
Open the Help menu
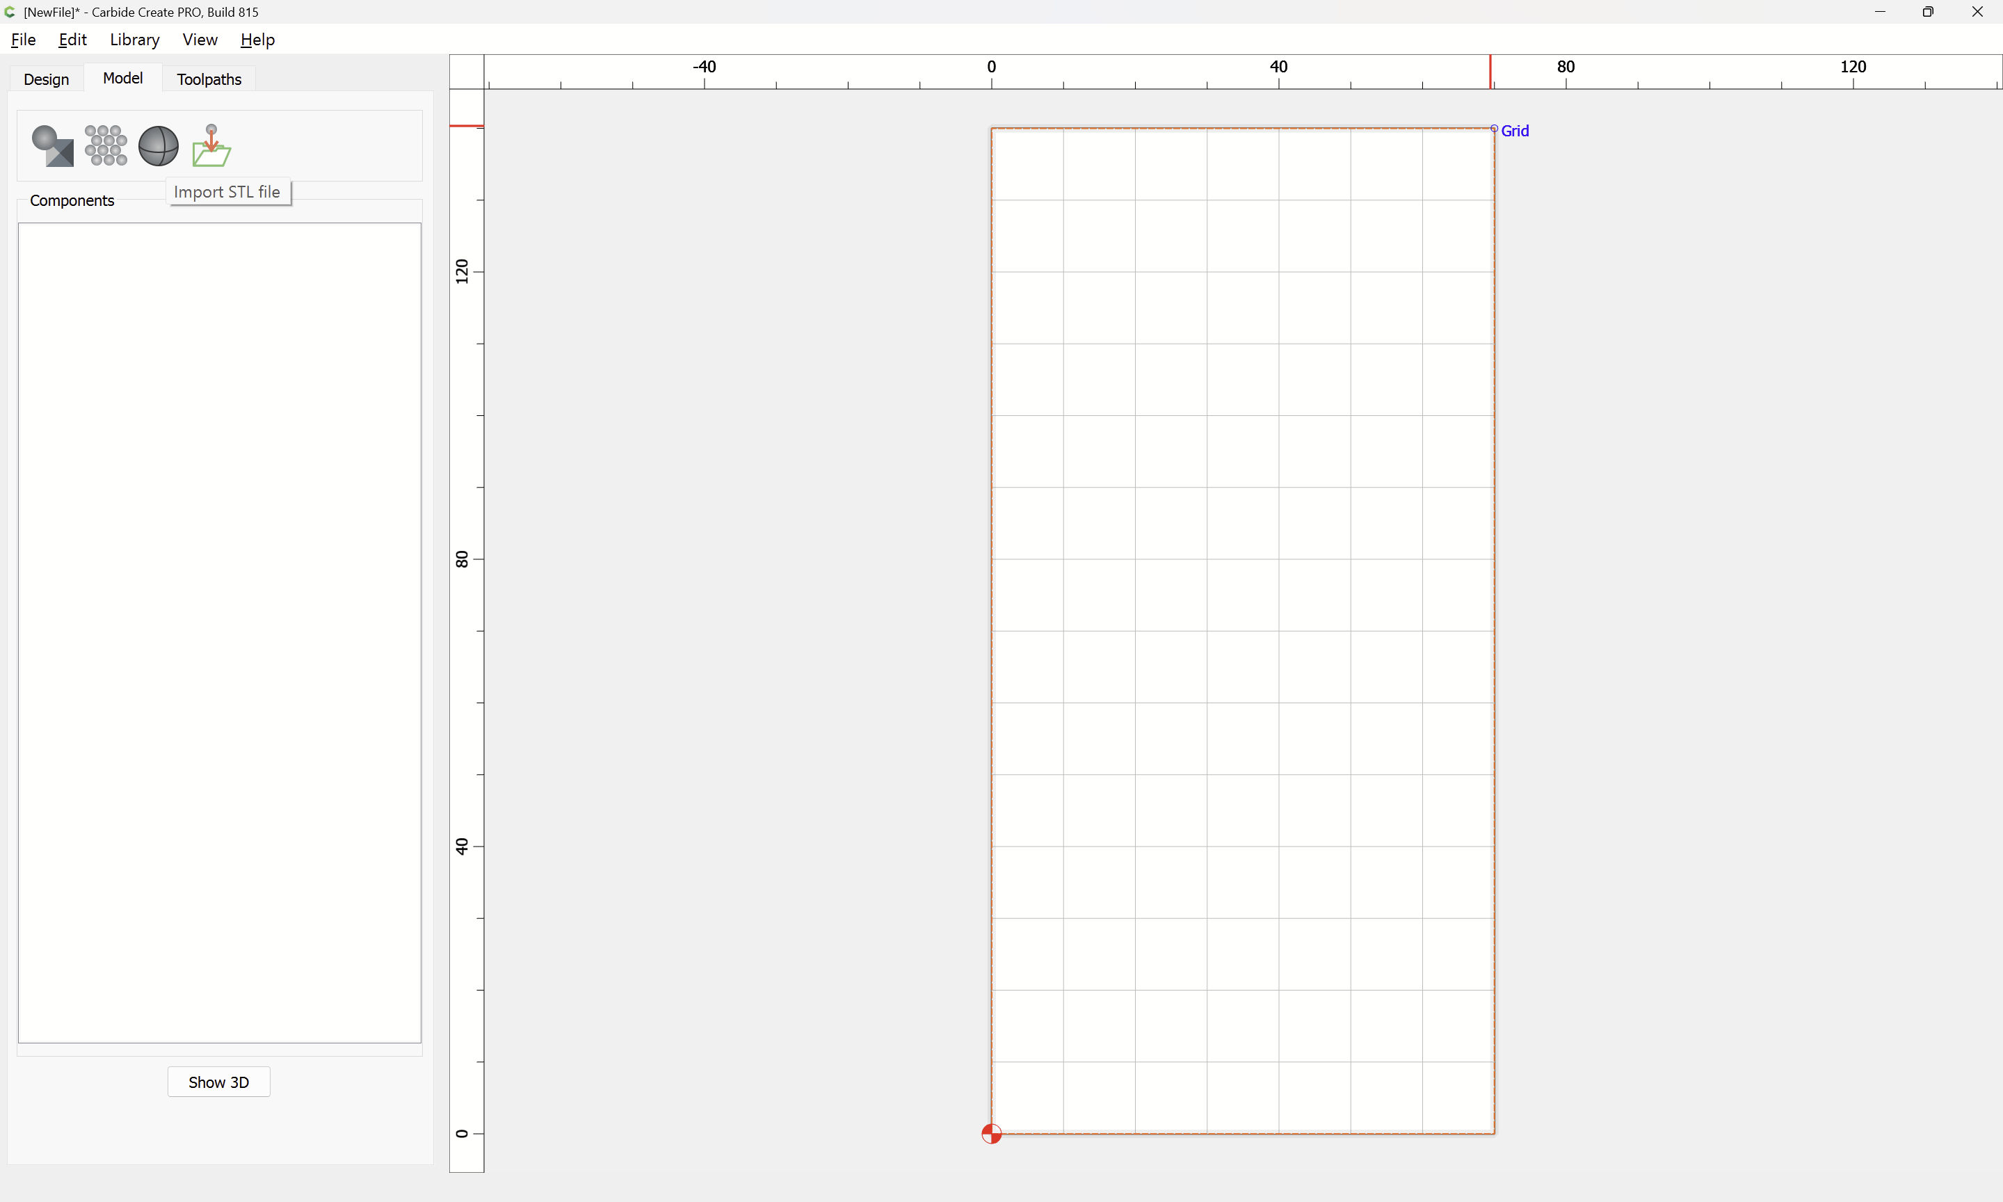(x=257, y=40)
